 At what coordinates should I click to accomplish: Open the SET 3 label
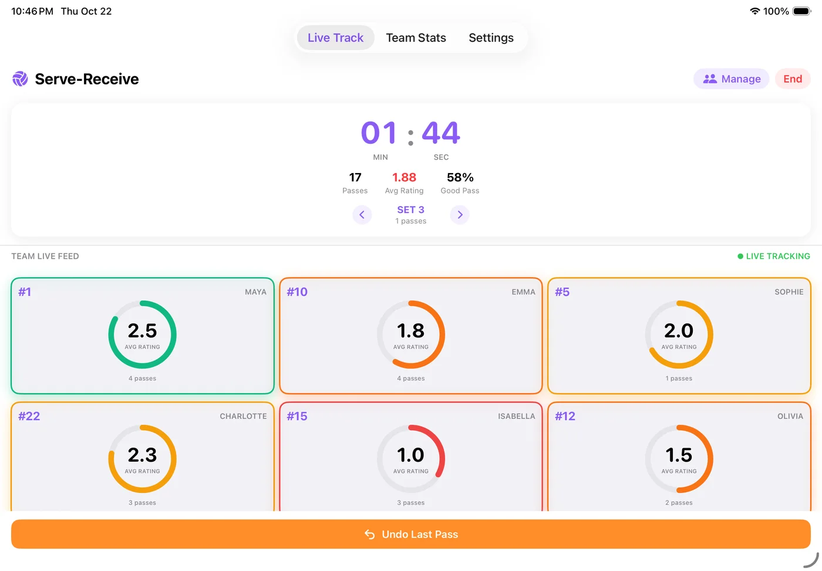410,210
